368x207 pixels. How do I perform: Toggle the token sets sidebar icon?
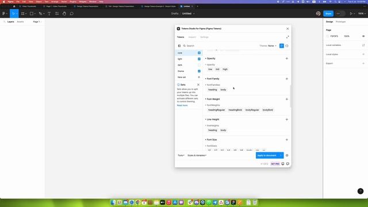click(179, 46)
